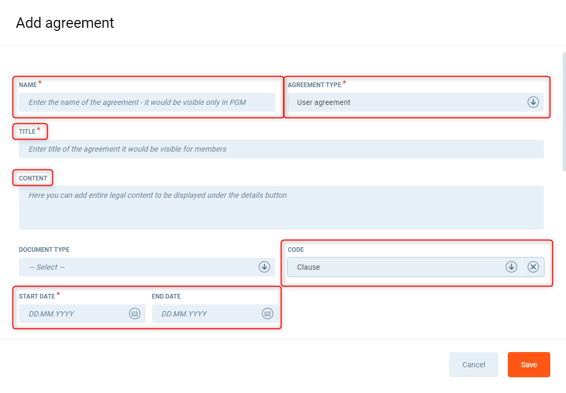This screenshot has width=566, height=393.
Task: Click into the Title text field
Action: point(281,149)
